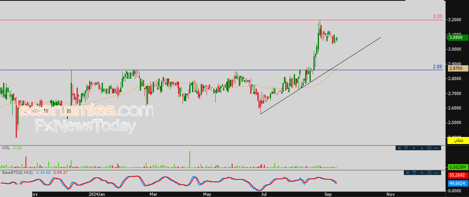Click the K:49.66 stochastic value
The image size is (469, 197).
click(44, 173)
